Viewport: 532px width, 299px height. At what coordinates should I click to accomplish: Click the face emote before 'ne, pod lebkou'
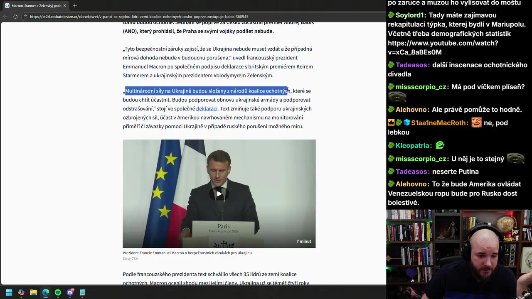click(x=476, y=123)
